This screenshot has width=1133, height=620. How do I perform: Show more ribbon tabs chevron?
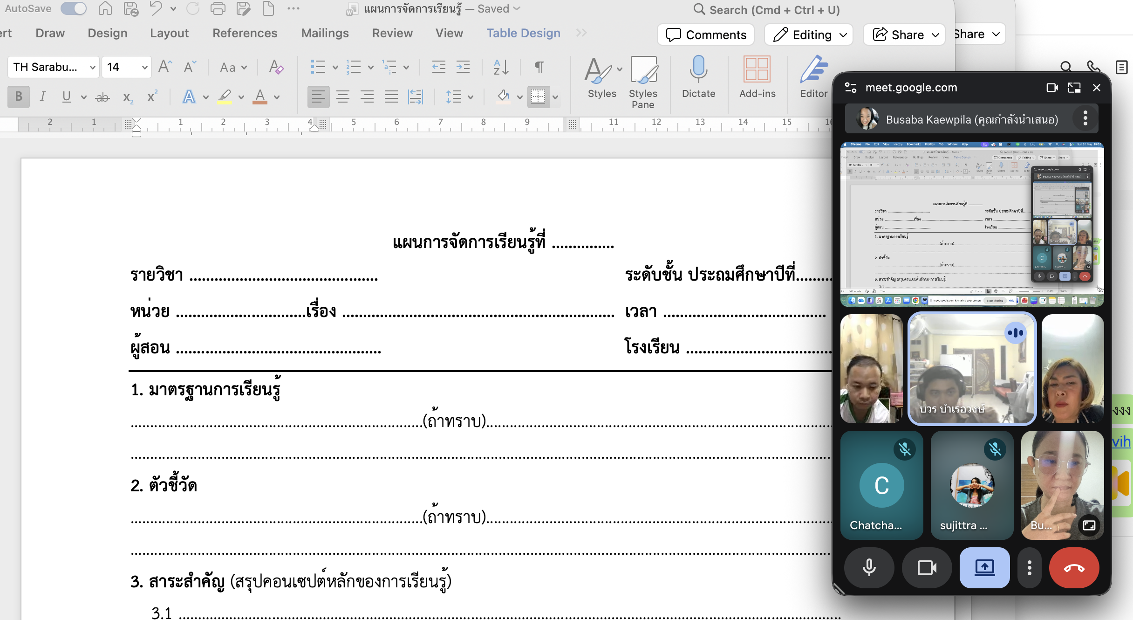pyautogui.click(x=581, y=33)
